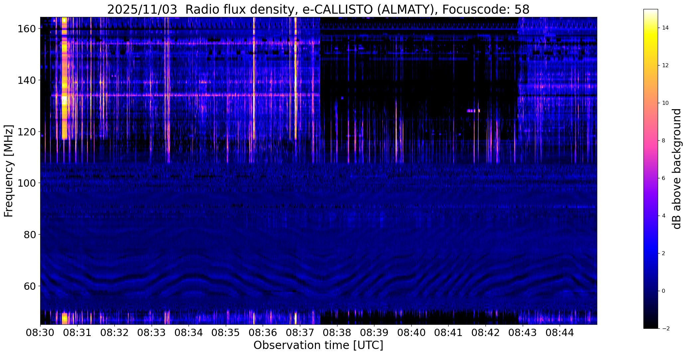
Task: Click the colorbar tick value 4
Action: (663, 216)
